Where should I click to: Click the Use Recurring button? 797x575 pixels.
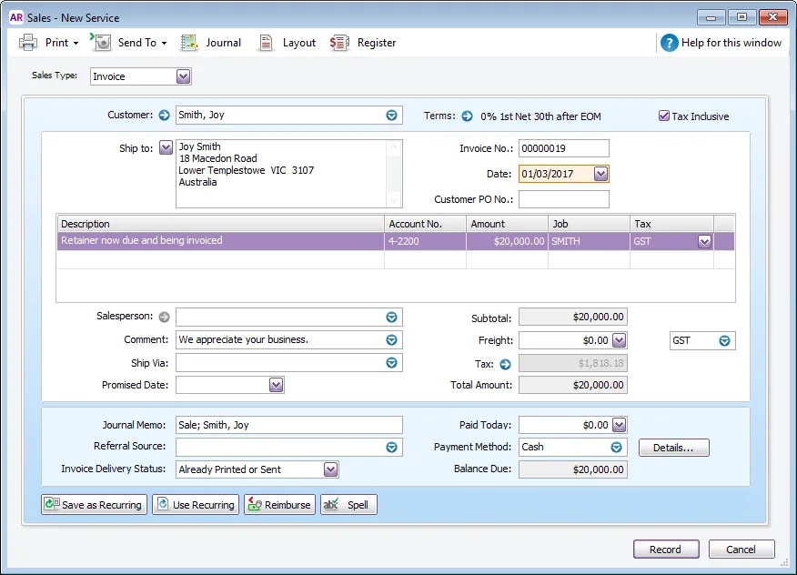(196, 505)
